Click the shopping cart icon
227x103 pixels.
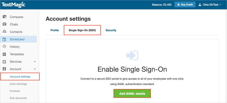click(x=178, y=5)
